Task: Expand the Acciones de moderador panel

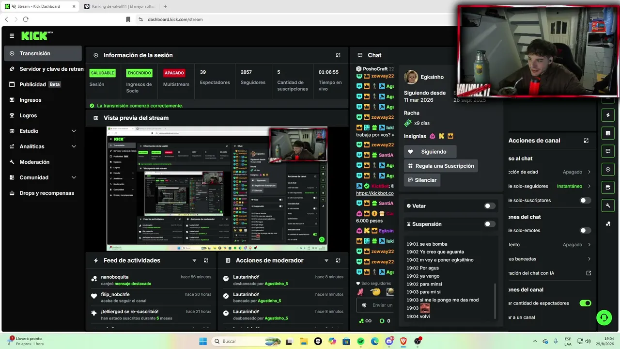Action: [x=338, y=260]
